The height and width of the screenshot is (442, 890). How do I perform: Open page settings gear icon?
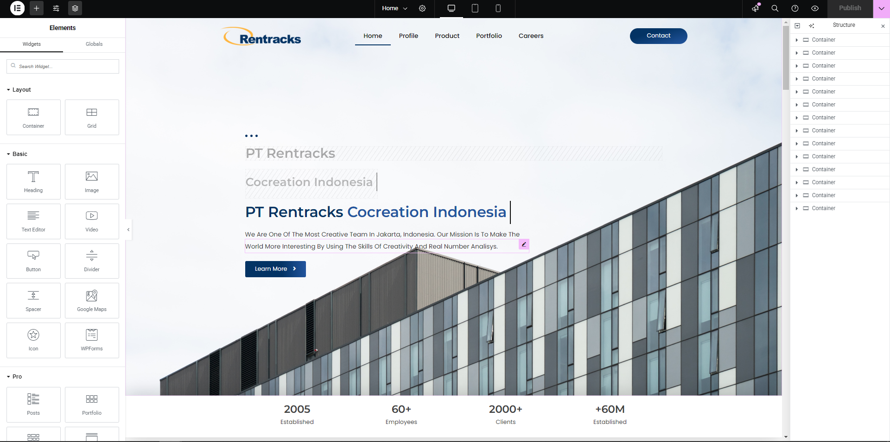422,8
